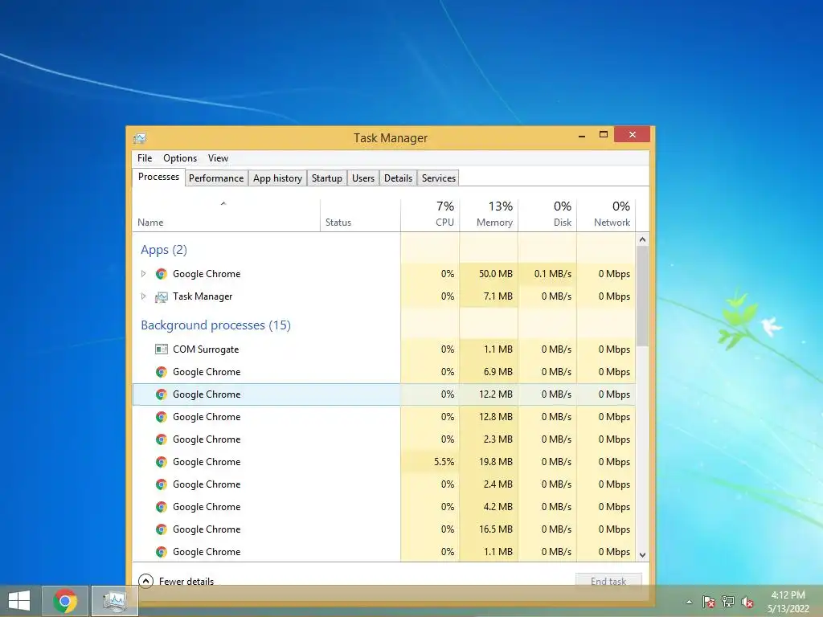This screenshot has width=823, height=617.
Task: Expand the Task Manager app entry
Action: [x=143, y=296]
